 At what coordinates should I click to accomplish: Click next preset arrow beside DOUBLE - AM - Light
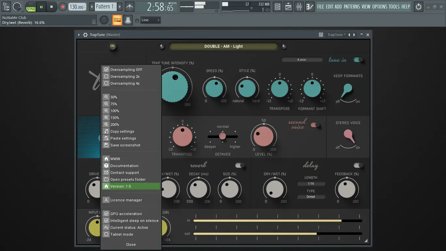coord(284,46)
